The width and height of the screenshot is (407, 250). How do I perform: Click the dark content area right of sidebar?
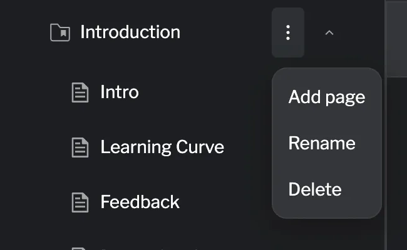coord(397,162)
